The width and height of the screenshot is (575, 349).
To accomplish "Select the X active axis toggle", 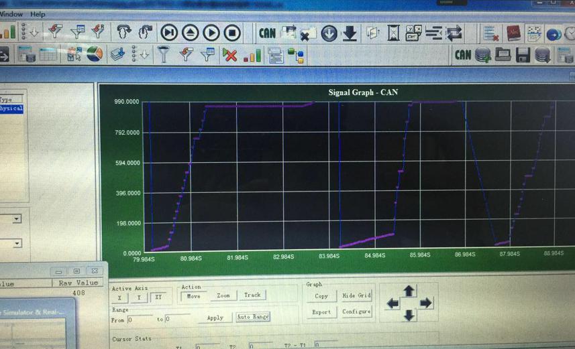I will pos(119,297).
